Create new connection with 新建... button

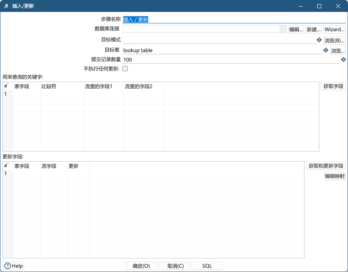[x=313, y=30]
